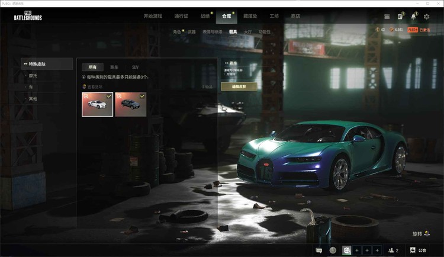
Task: Toggle the checkmark on the white sports car skin
Action: pos(109,96)
